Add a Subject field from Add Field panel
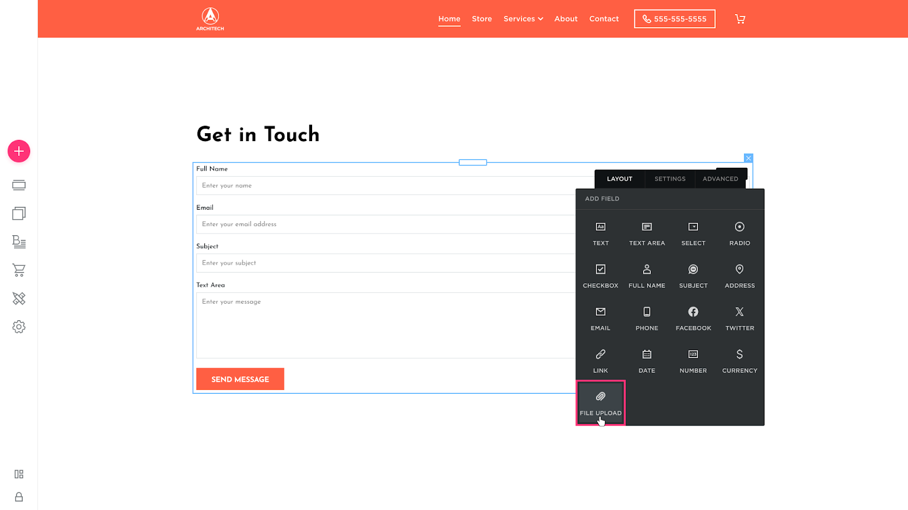908x510 pixels. (x=693, y=277)
